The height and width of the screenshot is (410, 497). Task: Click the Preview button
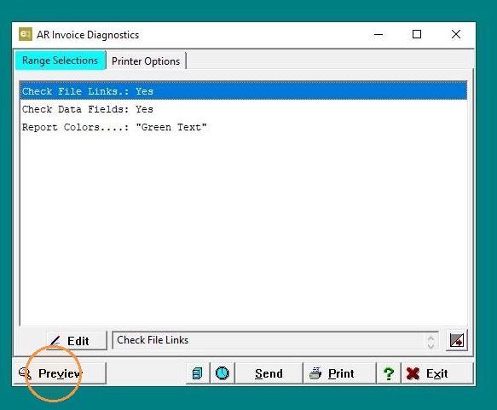pyautogui.click(x=60, y=373)
